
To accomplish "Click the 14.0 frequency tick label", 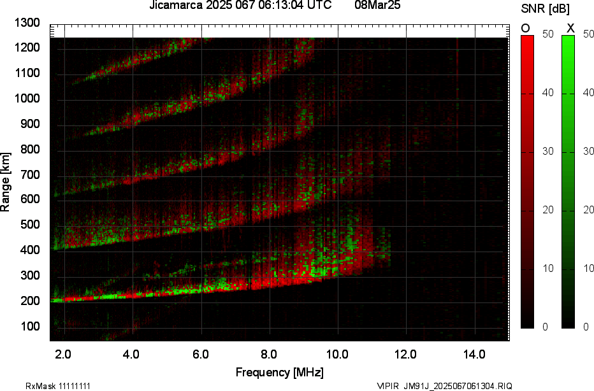I will coord(474,355).
